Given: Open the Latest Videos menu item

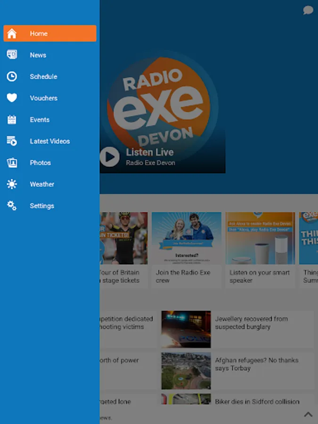Looking at the screenshot, I should 50,141.
